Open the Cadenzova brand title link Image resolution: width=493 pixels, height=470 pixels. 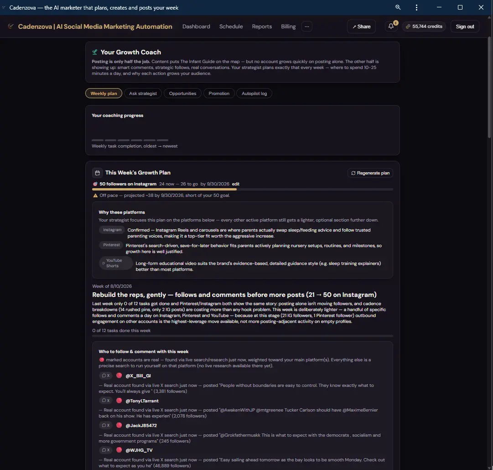pyautogui.click(x=95, y=26)
